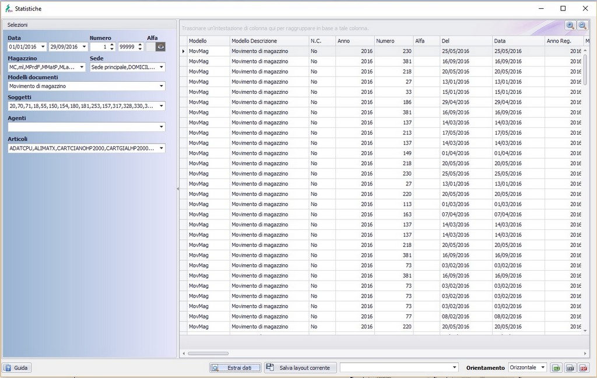Click the vertical scrollbar thumb of the grid

click(x=585, y=69)
